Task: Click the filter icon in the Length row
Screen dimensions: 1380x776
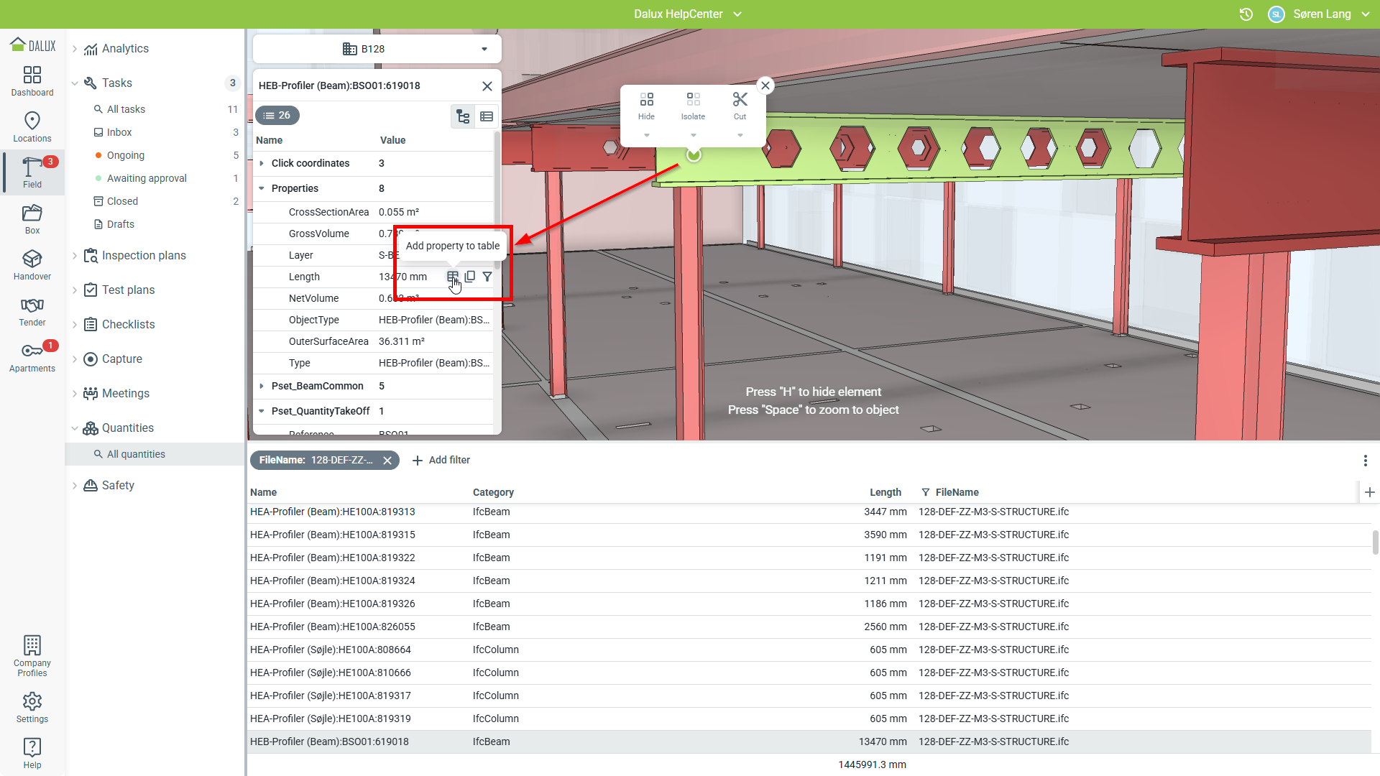Action: coord(487,277)
